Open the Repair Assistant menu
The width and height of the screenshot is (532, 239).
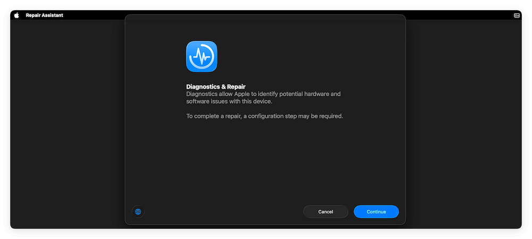(x=45, y=15)
